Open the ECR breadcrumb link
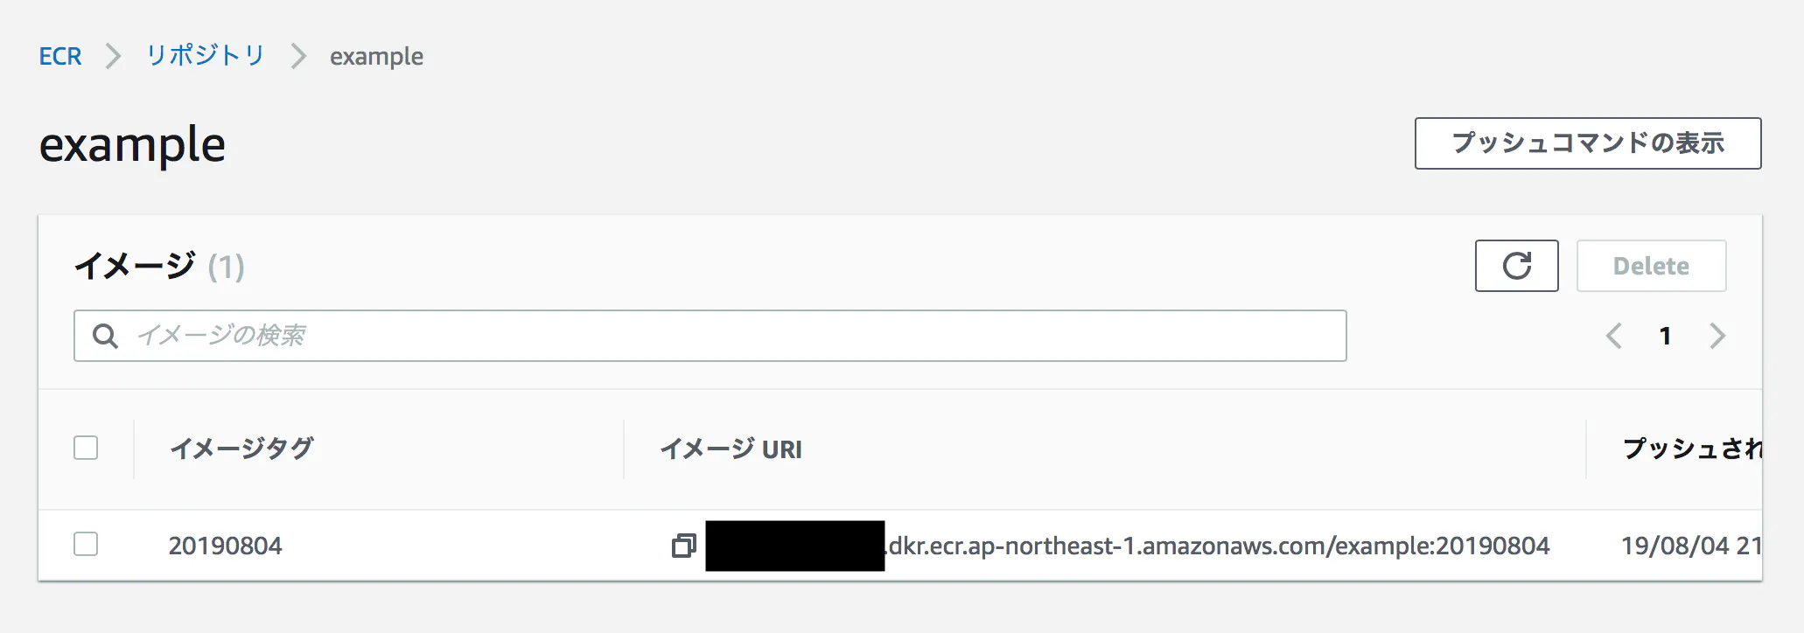 (x=59, y=56)
